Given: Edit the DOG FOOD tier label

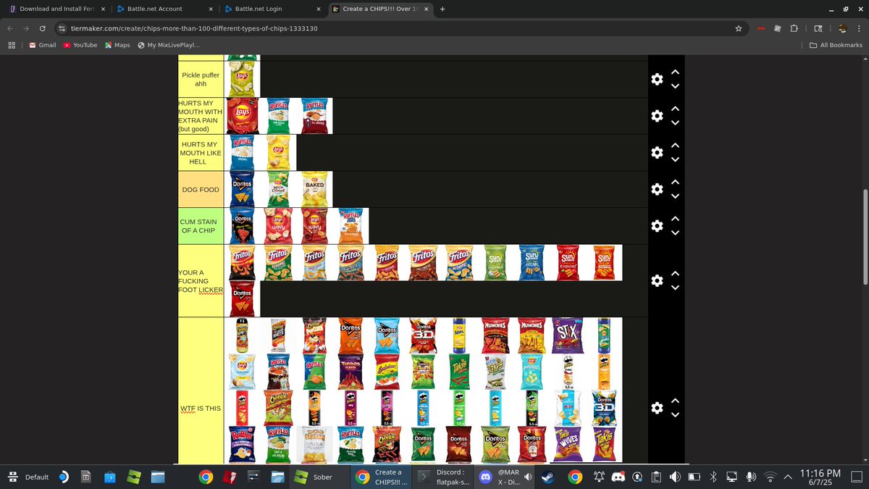Looking at the screenshot, I should (201, 189).
